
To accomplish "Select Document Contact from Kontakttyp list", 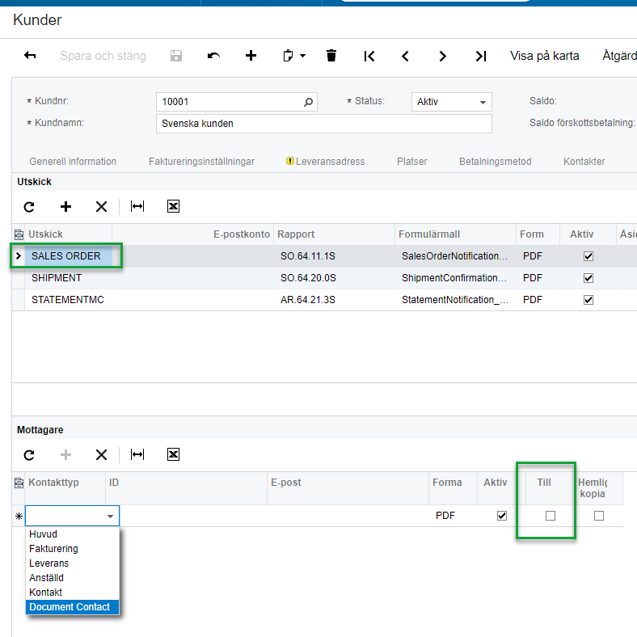I will click(70, 607).
